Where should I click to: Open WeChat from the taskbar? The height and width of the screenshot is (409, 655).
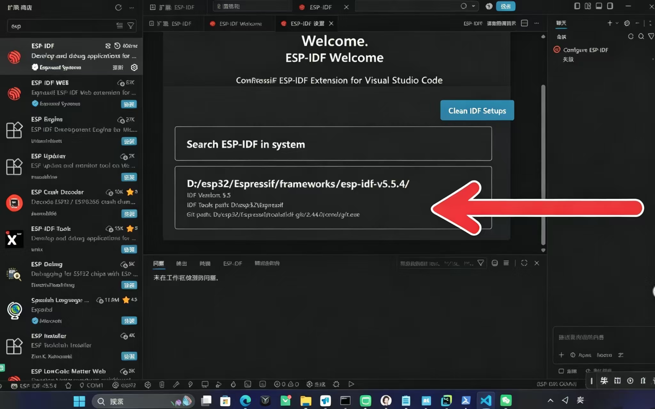[506, 401]
